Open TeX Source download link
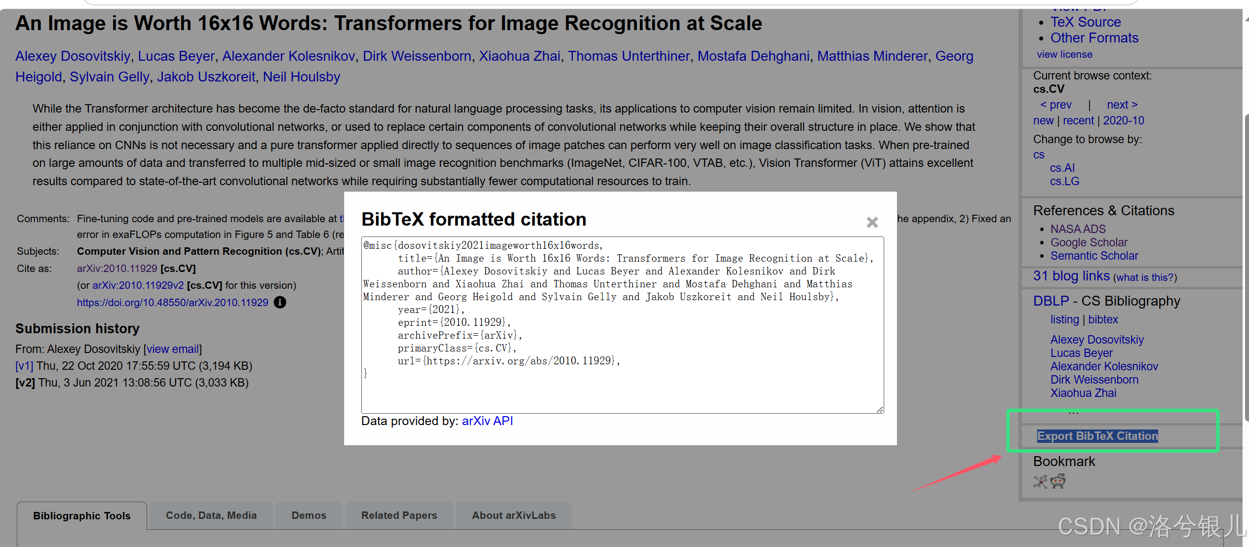This screenshot has height=547, width=1249. click(1085, 22)
